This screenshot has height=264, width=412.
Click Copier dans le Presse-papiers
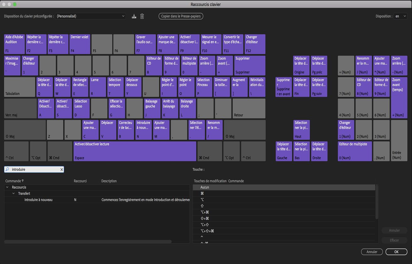point(181,16)
